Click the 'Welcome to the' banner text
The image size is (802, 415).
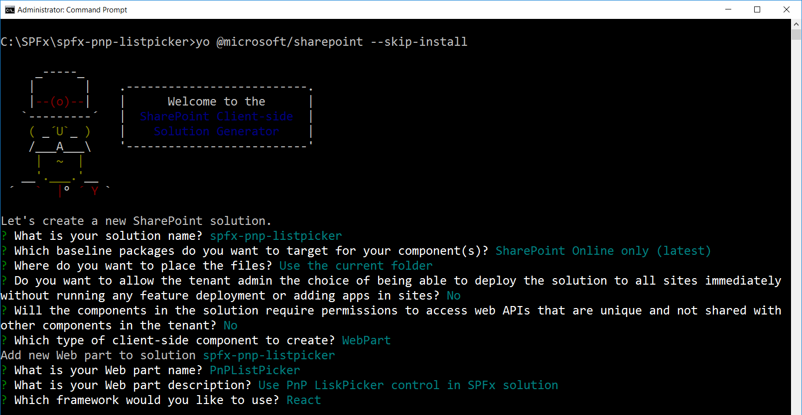[x=216, y=102]
